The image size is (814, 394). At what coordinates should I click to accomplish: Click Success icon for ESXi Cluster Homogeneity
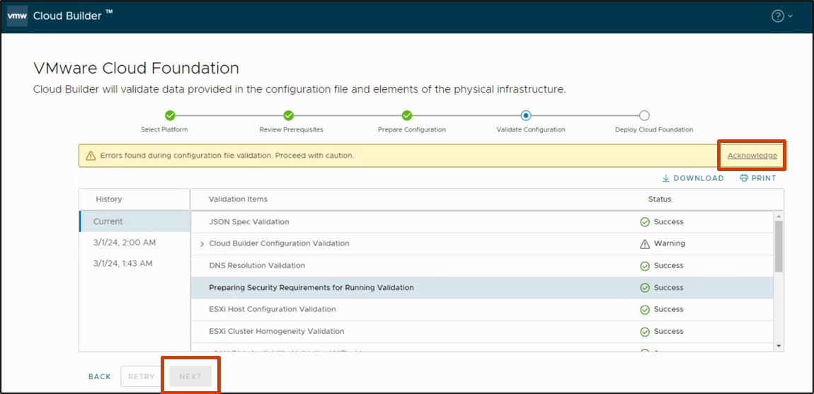645,332
